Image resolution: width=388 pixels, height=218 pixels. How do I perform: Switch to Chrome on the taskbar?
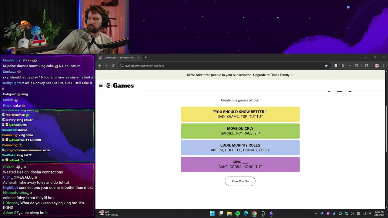click(x=254, y=213)
